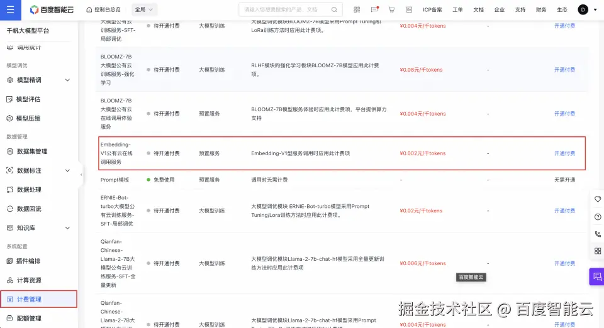Open the hamburger navigation menu
Viewport: 604px width, 328px height.
11,9
